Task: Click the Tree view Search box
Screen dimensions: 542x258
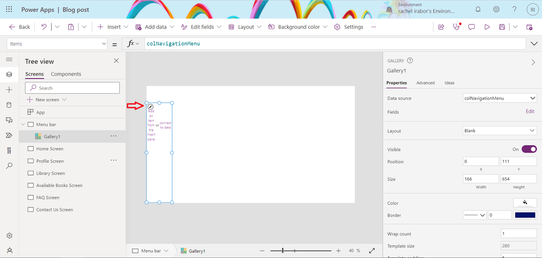Action: 73,88
